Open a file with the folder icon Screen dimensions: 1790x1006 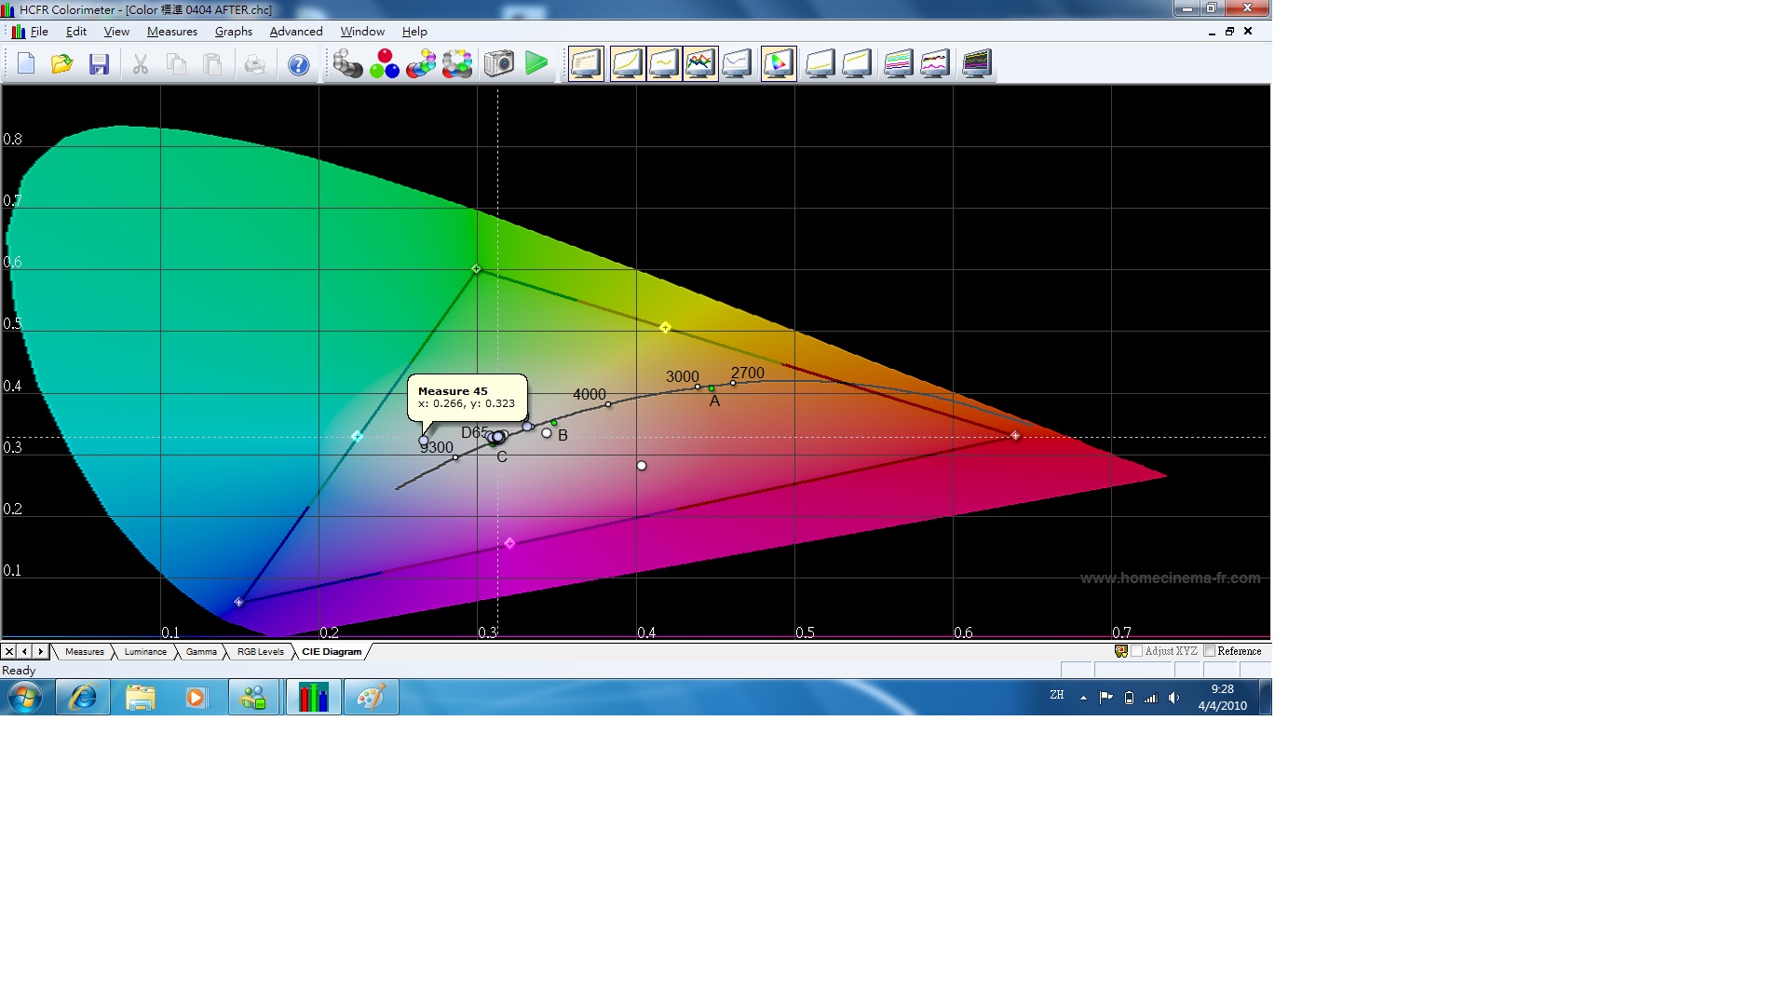(x=62, y=64)
